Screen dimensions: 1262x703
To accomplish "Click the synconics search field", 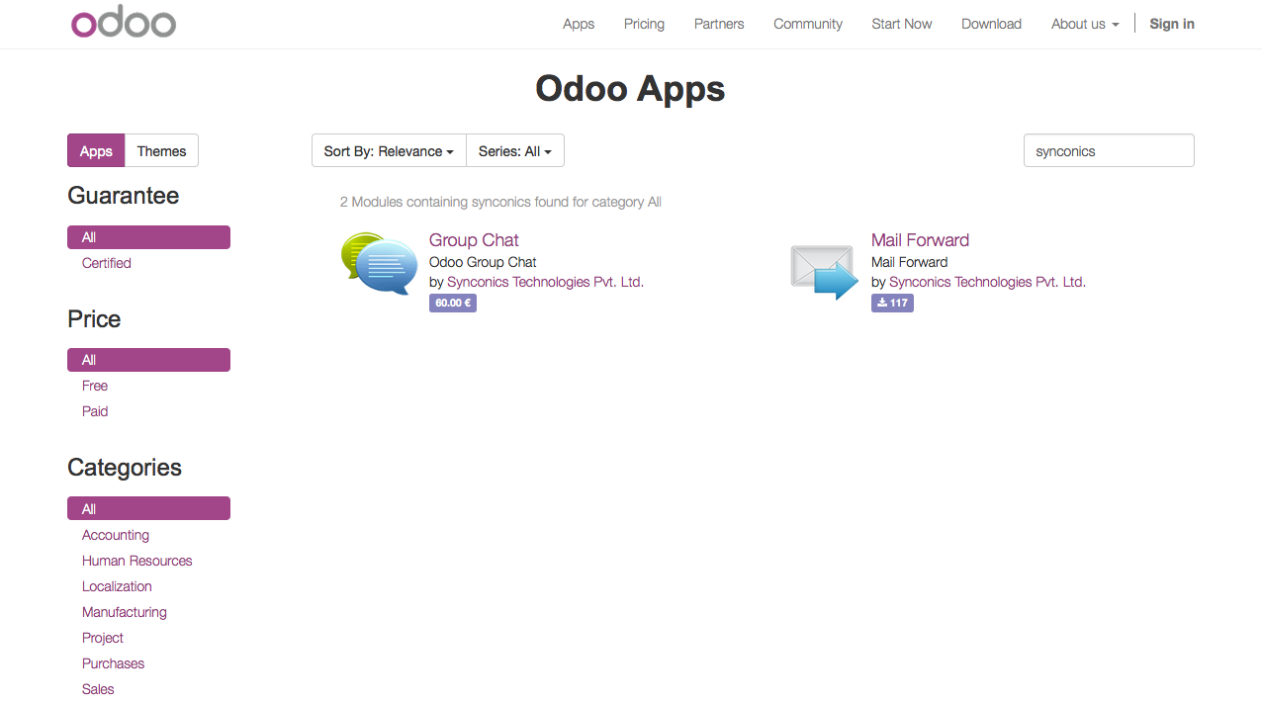I will point(1109,151).
